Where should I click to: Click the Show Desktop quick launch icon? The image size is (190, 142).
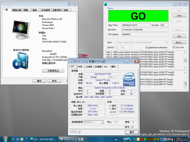pos(18,139)
